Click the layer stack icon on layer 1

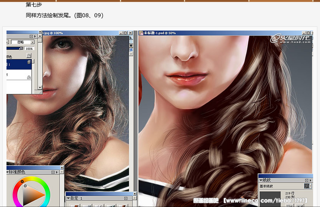29,62
